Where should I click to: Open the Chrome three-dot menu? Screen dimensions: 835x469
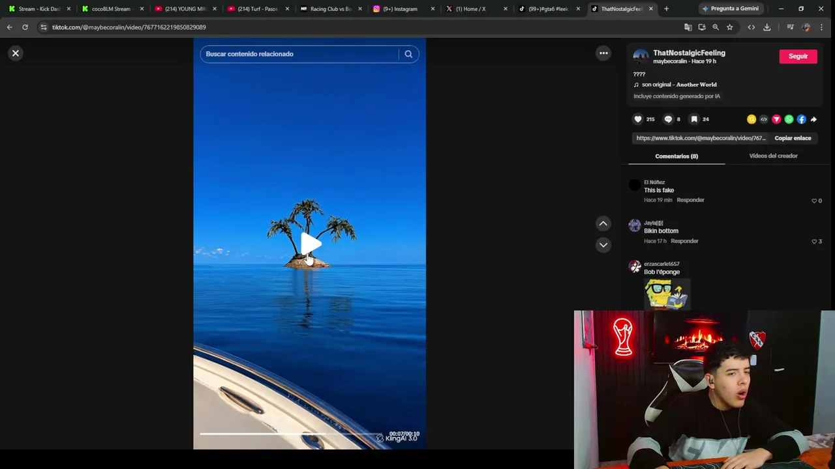(821, 27)
